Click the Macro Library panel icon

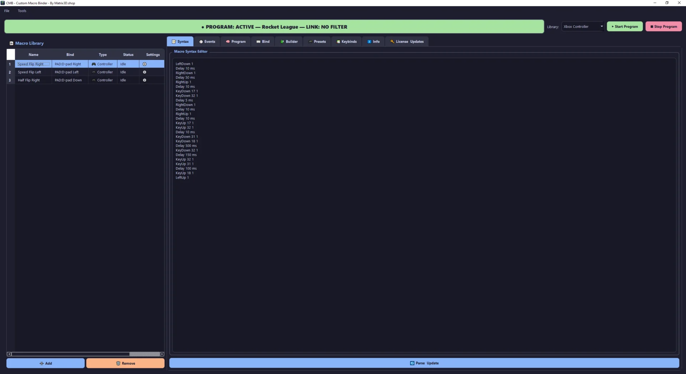pyautogui.click(x=11, y=43)
